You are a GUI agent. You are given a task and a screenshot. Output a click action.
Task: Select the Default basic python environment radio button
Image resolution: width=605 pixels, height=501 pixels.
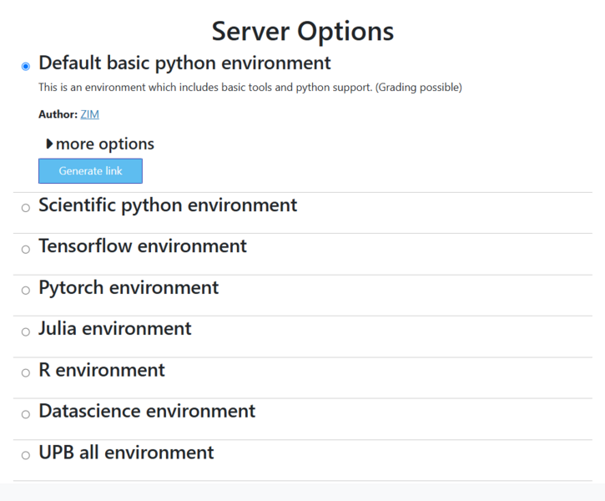(x=26, y=66)
